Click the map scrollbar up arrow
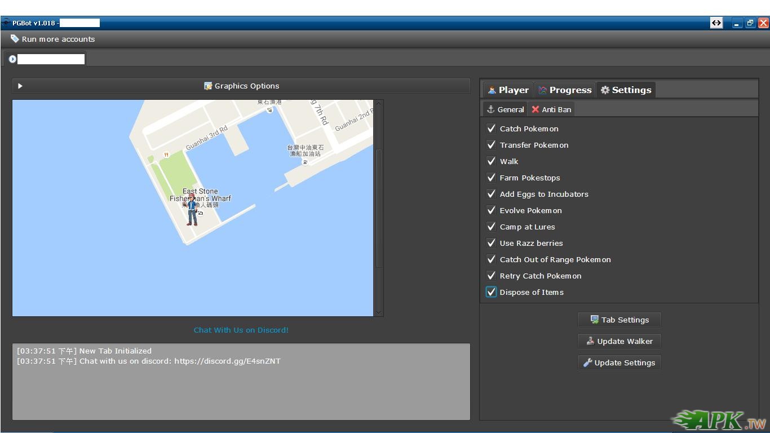The image size is (770, 433). pyautogui.click(x=379, y=104)
